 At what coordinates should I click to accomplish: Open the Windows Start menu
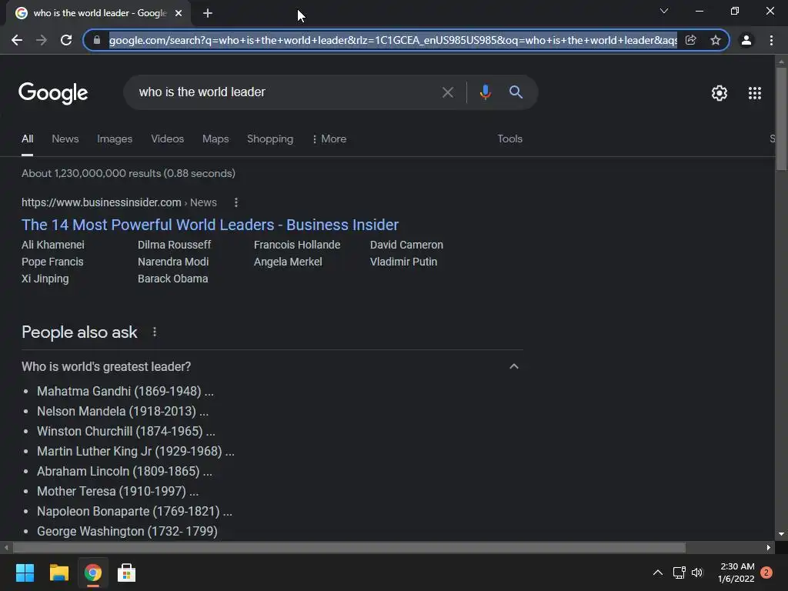click(x=25, y=573)
